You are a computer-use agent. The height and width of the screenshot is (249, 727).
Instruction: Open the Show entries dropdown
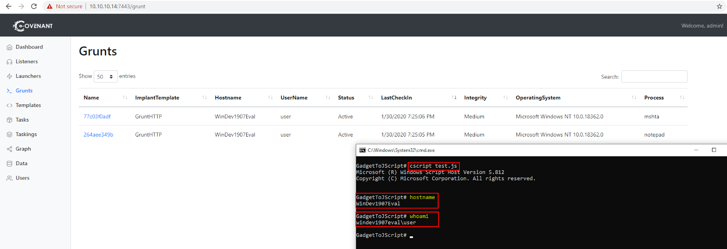point(105,77)
